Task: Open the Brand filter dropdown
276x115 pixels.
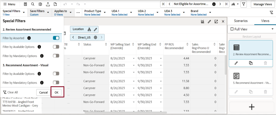Action: tap(210, 12)
